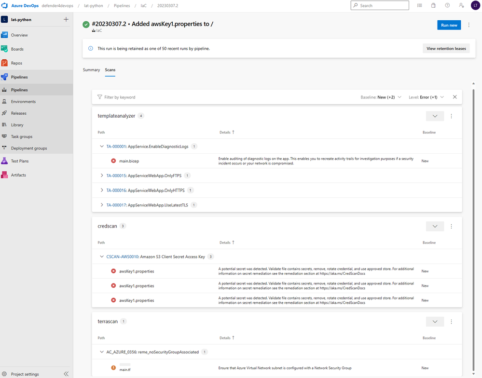This screenshot has height=378, width=482.
Task: Open the Level filter dropdown
Action: (x=427, y=97)
